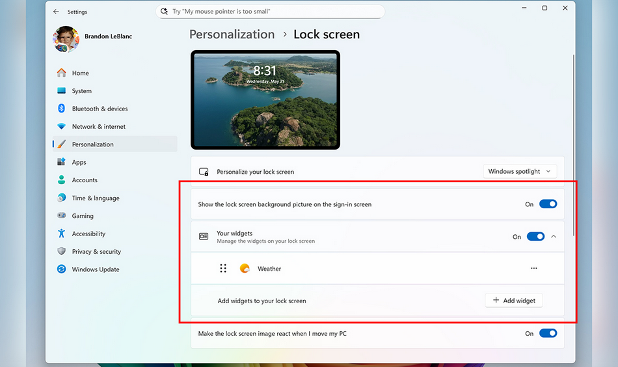Click the back arrow in Settings
This screenshot has height=367, width=618.
(56, 12)
